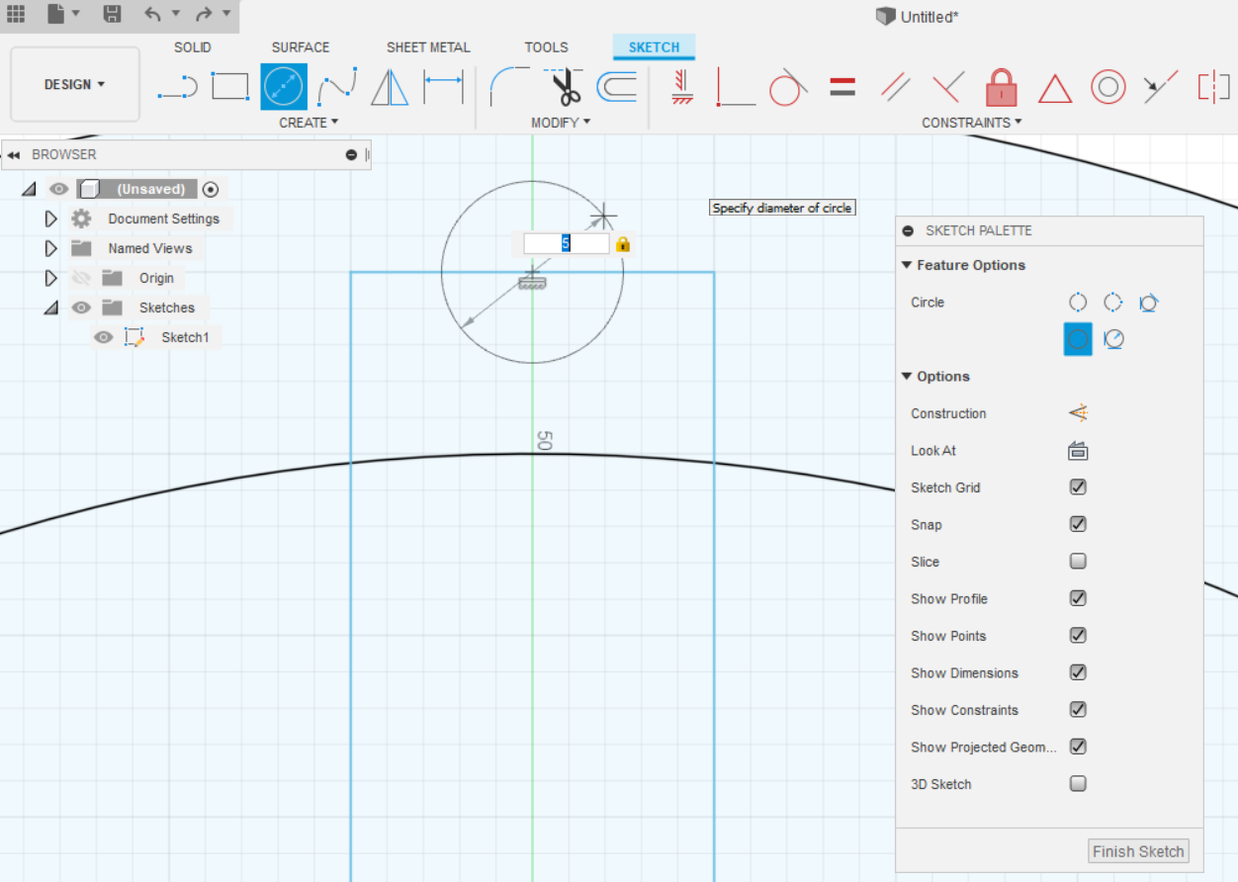Hide the Sketches folder with eye icon

(82, 308)
